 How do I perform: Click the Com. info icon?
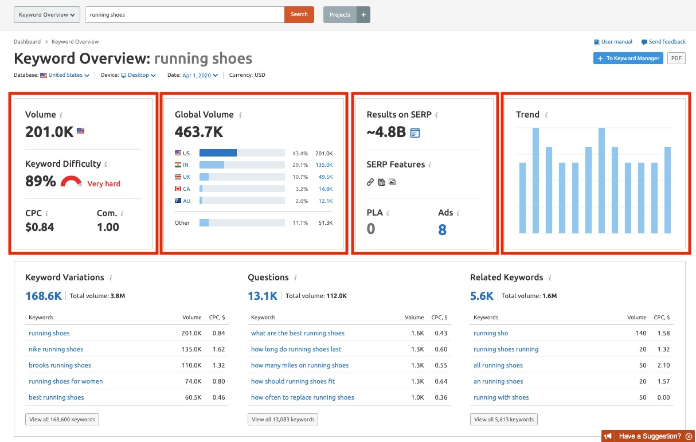(x=122, y=214)
